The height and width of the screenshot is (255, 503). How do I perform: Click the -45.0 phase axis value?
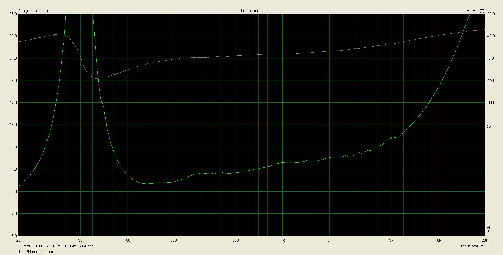click(x=491, y=80)
